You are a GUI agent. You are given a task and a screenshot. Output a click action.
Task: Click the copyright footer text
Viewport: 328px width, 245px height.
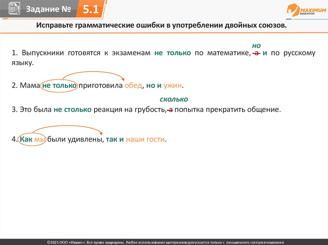[x=166, y=242]
